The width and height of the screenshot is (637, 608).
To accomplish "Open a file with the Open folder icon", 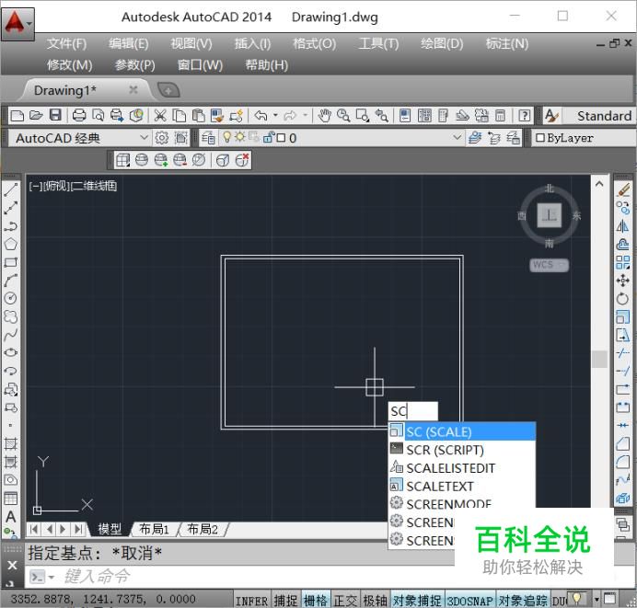I will point(36,116).
